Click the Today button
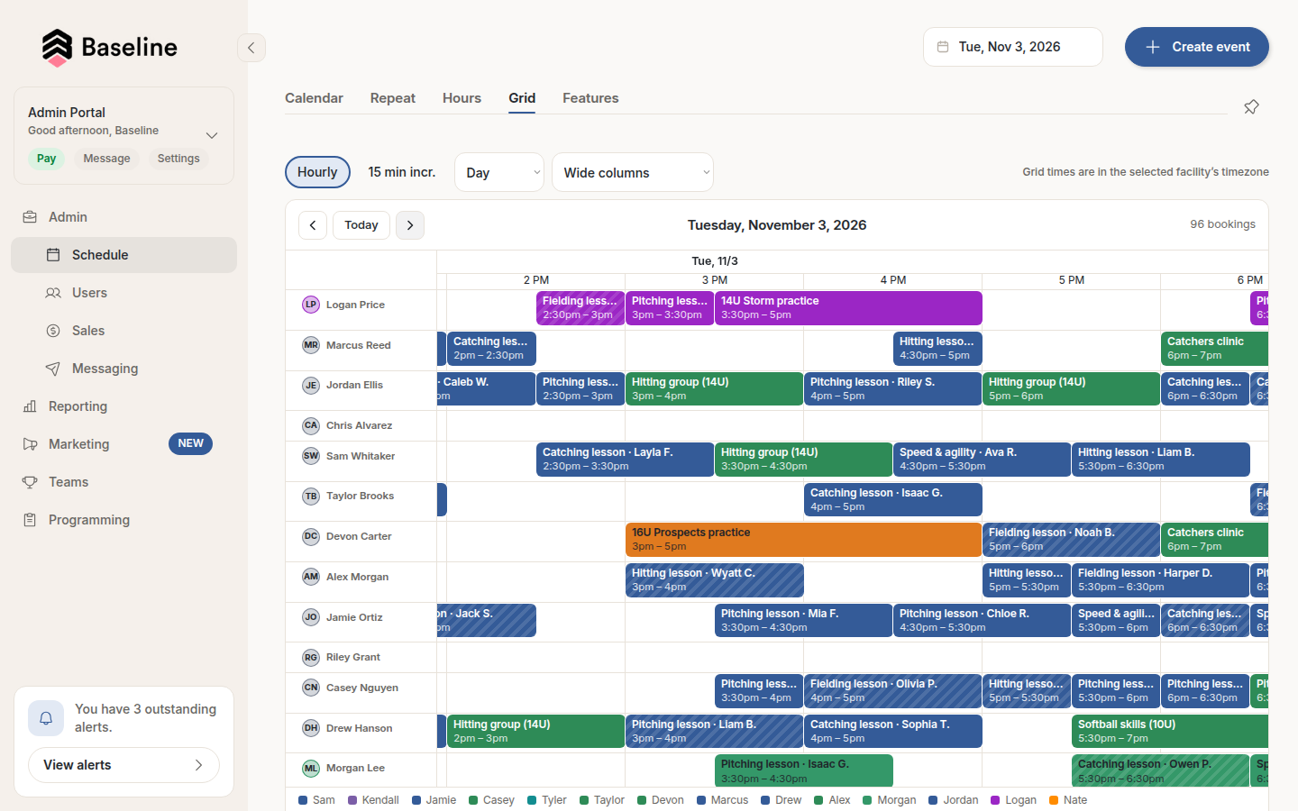The width and height of the screenshot is (1298, 811). point(361,225)
